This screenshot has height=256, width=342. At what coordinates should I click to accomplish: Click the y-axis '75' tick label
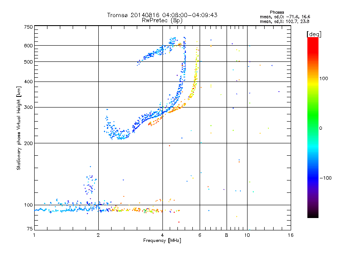click(x=30, y=229)
